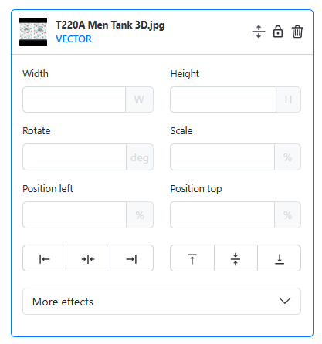This screenshot has height=344, width=322.
Task: Select the T220A Men Tank thumbnail
Action: pos(33,32)
